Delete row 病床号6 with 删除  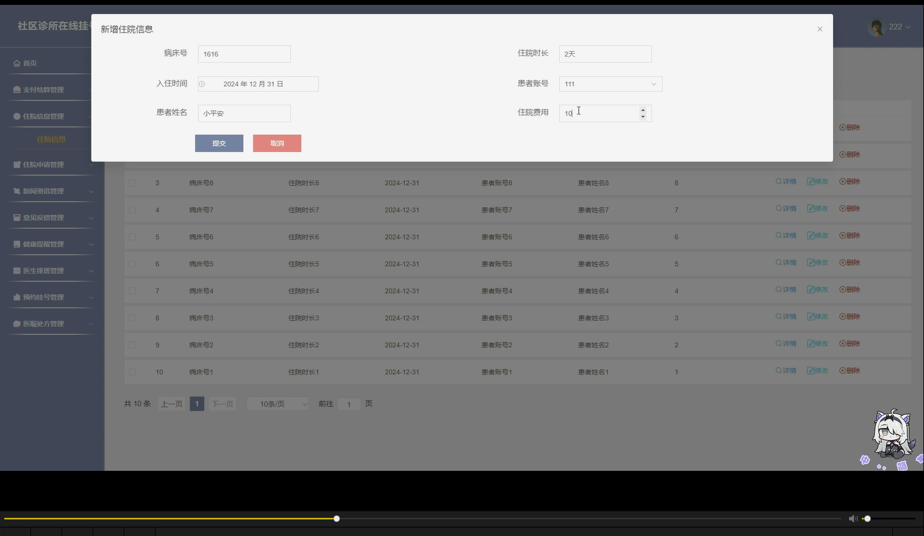coord(850,236)
